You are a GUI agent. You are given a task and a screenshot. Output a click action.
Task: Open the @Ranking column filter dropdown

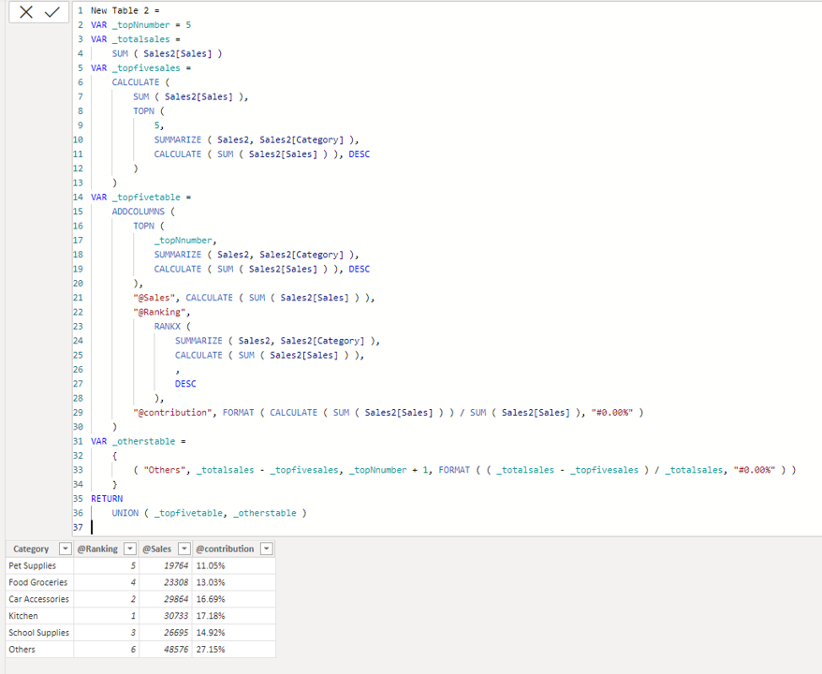130,549
